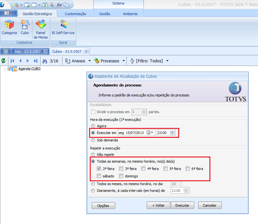Select Não repetir radio option
Image resolution: width=258 pixels, height=224 pixels.
(x=93, y=155)
